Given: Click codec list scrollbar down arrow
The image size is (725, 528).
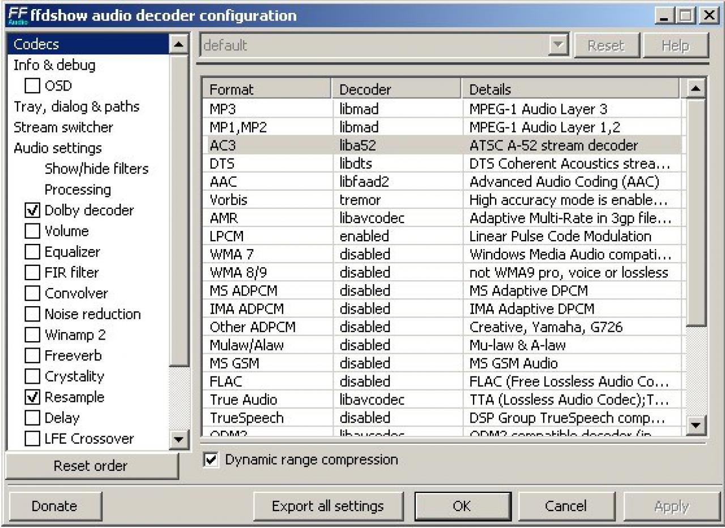Looking at the screenshot, I should (x=696, y=426).
